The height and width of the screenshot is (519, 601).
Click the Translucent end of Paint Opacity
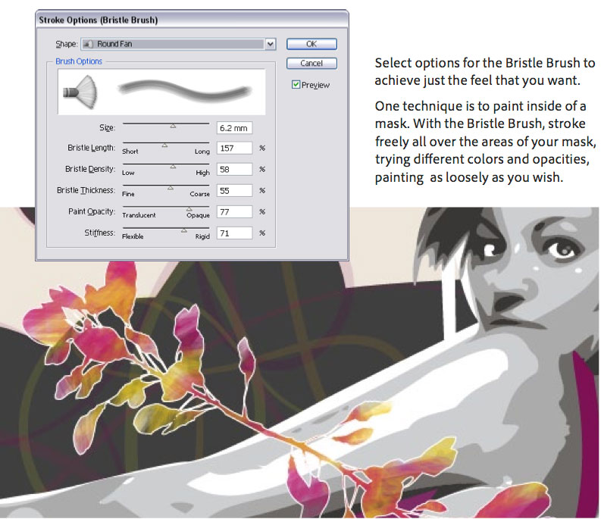point(139,215)
